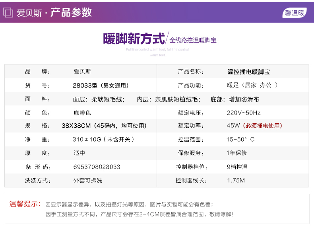Click the 馨温暖 badge in top-right corner
This screenshot has height=228, width=314.
click(x=295, y=13)
